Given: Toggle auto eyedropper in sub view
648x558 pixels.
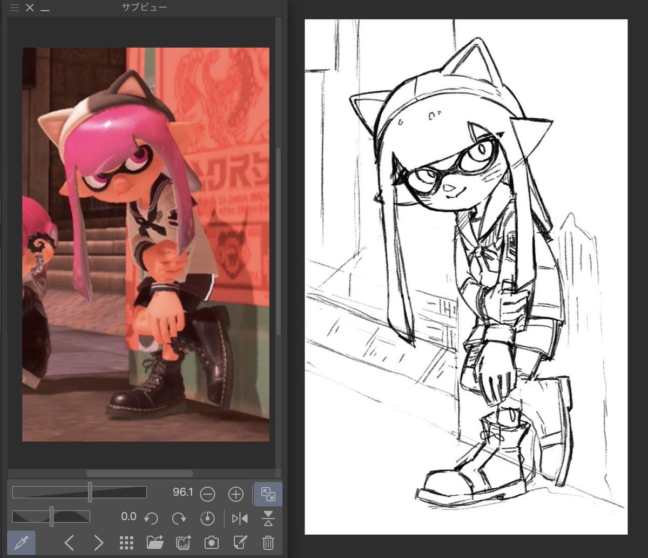Looking at the screenshot, I should (22, 543).
